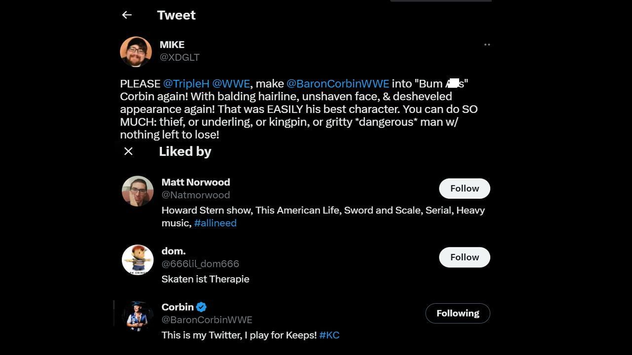The height and width of the screenshot is (355, 632).
Task: Close the Liked by panel
Action: [x=128, y=151]
